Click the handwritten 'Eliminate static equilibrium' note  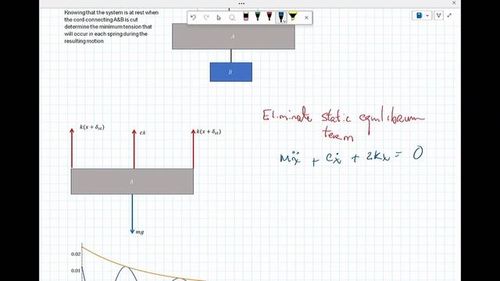coord(344,123)
